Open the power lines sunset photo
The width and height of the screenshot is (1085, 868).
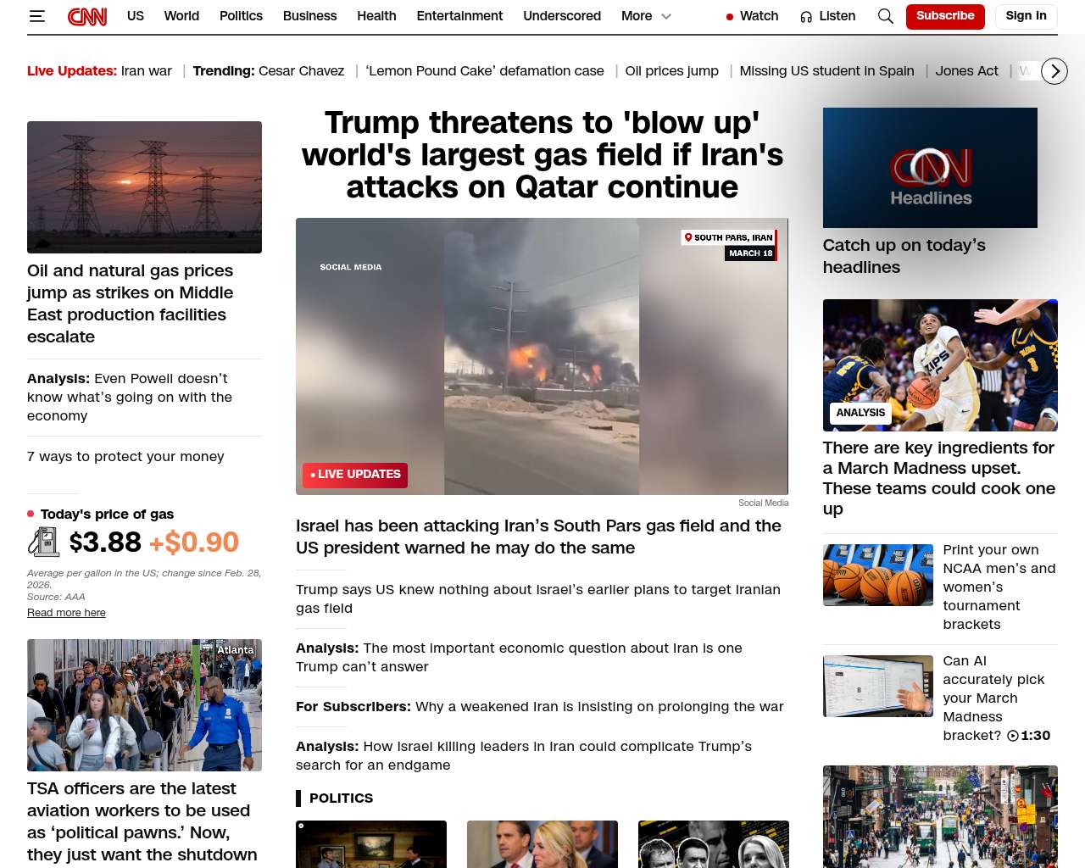(x=144, y=187)
